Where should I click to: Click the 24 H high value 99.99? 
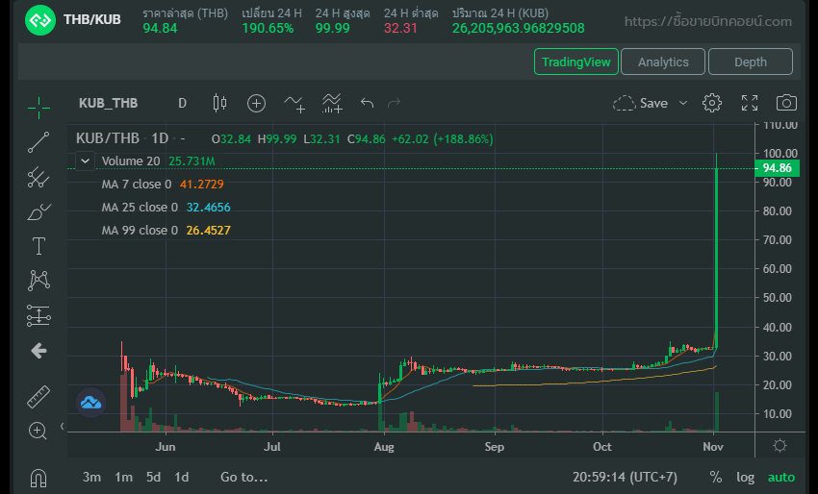(332, 28)
